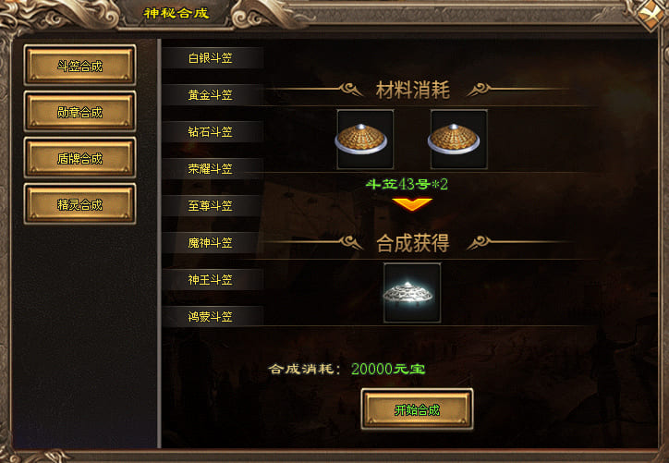Open the 勋章合成 category
Image resolution: width=669 pixels, height=463 pixels.
pyautogui.click(x=79, y=112)
